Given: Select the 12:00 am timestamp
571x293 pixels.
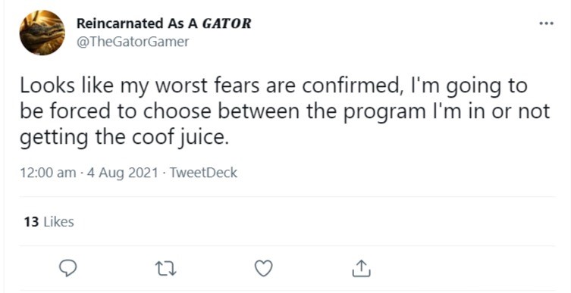Looking at the screenshot, I should point(48,173).
